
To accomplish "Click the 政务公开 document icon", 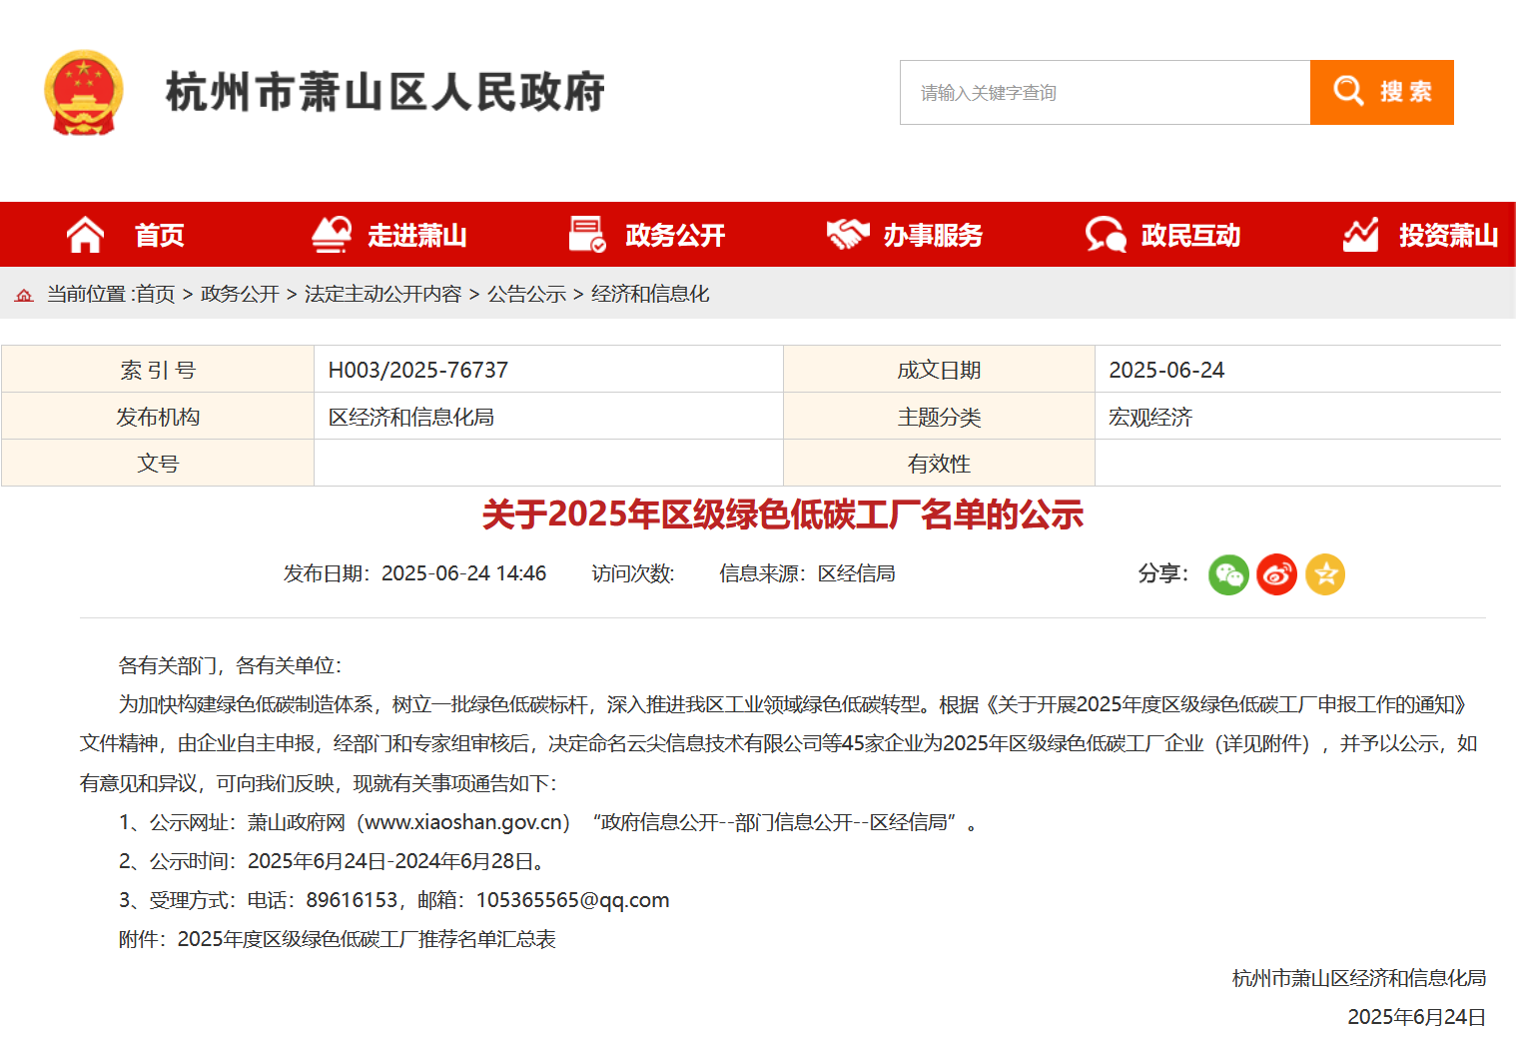I will (x=587, y=235).
